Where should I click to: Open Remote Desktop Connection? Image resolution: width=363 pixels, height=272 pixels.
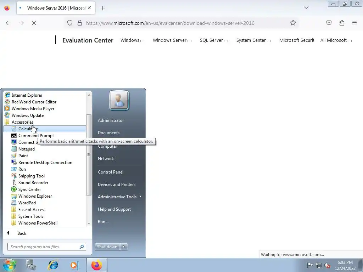45,163
